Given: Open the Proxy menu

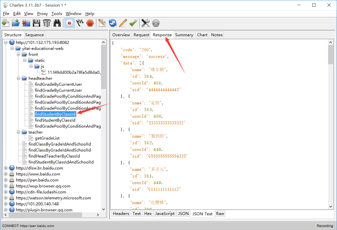Looking at the screenshot, I should (42, 14).
